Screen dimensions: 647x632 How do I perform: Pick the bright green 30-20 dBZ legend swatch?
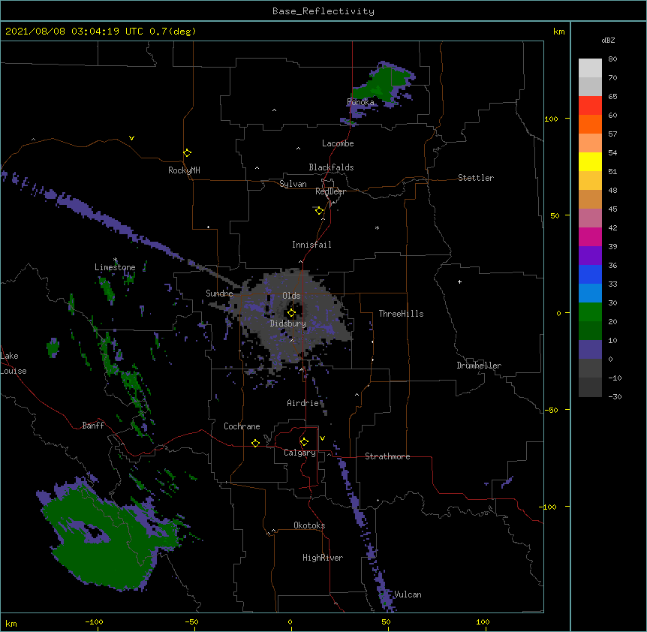590,312
